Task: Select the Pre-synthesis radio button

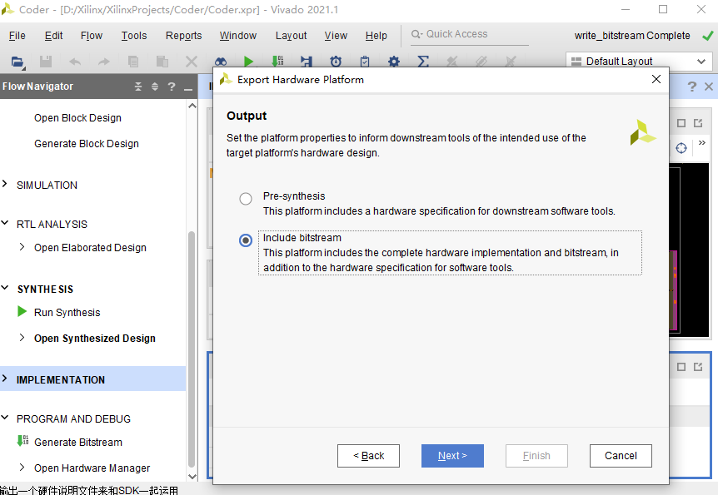Action: [246, 199]
